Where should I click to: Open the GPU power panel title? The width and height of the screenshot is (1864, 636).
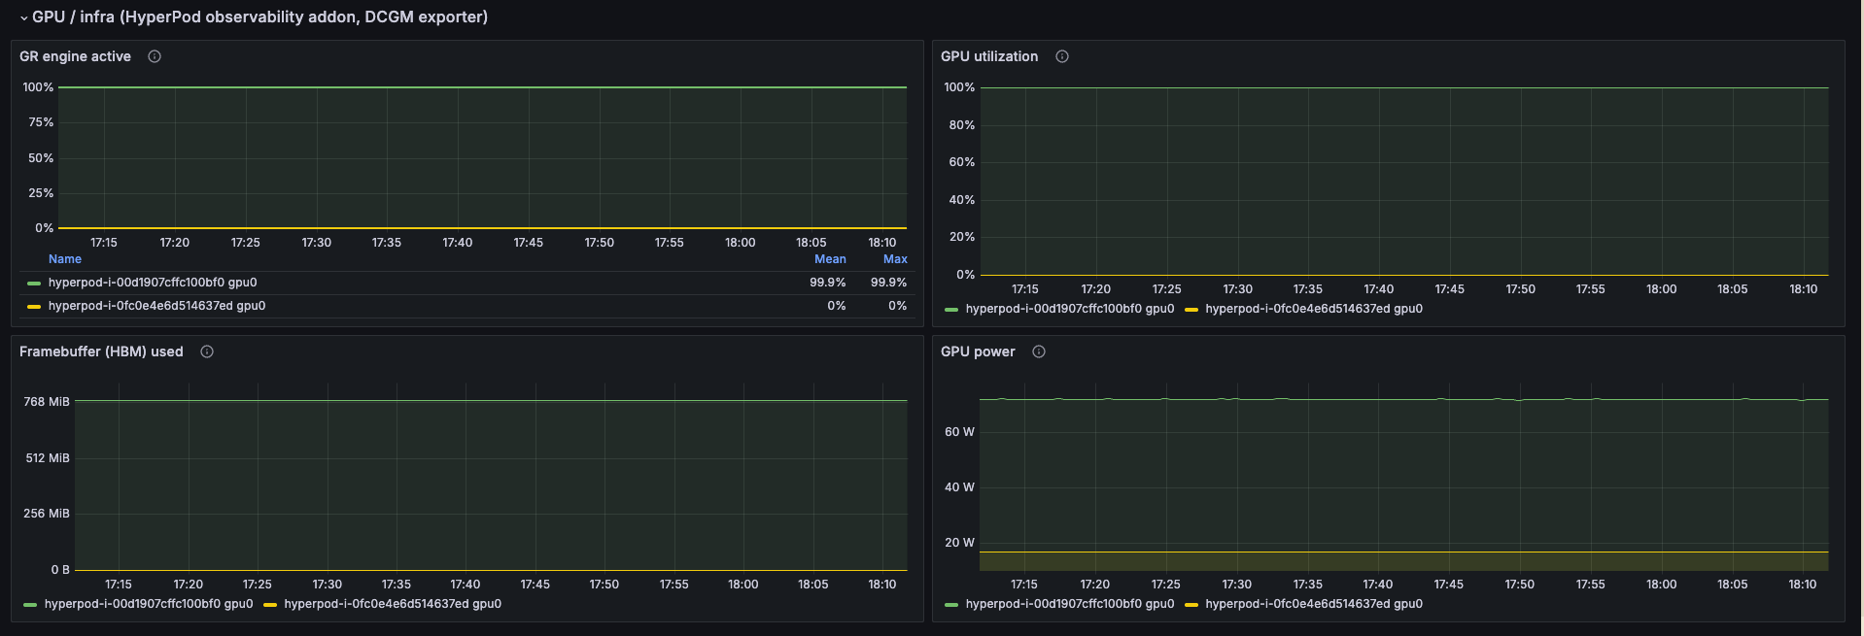pos(978,351)
